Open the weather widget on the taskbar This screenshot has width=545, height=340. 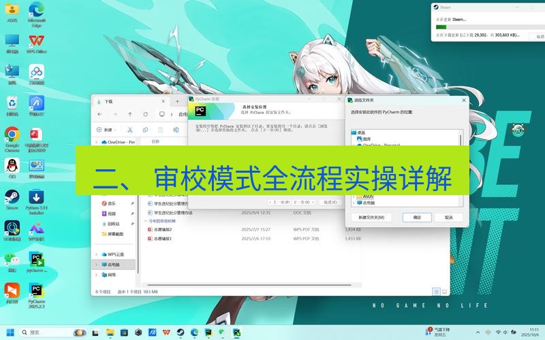coord(438,332)
